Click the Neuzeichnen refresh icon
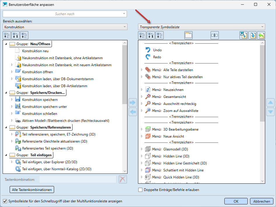276x207 pixels. (148, 90)
